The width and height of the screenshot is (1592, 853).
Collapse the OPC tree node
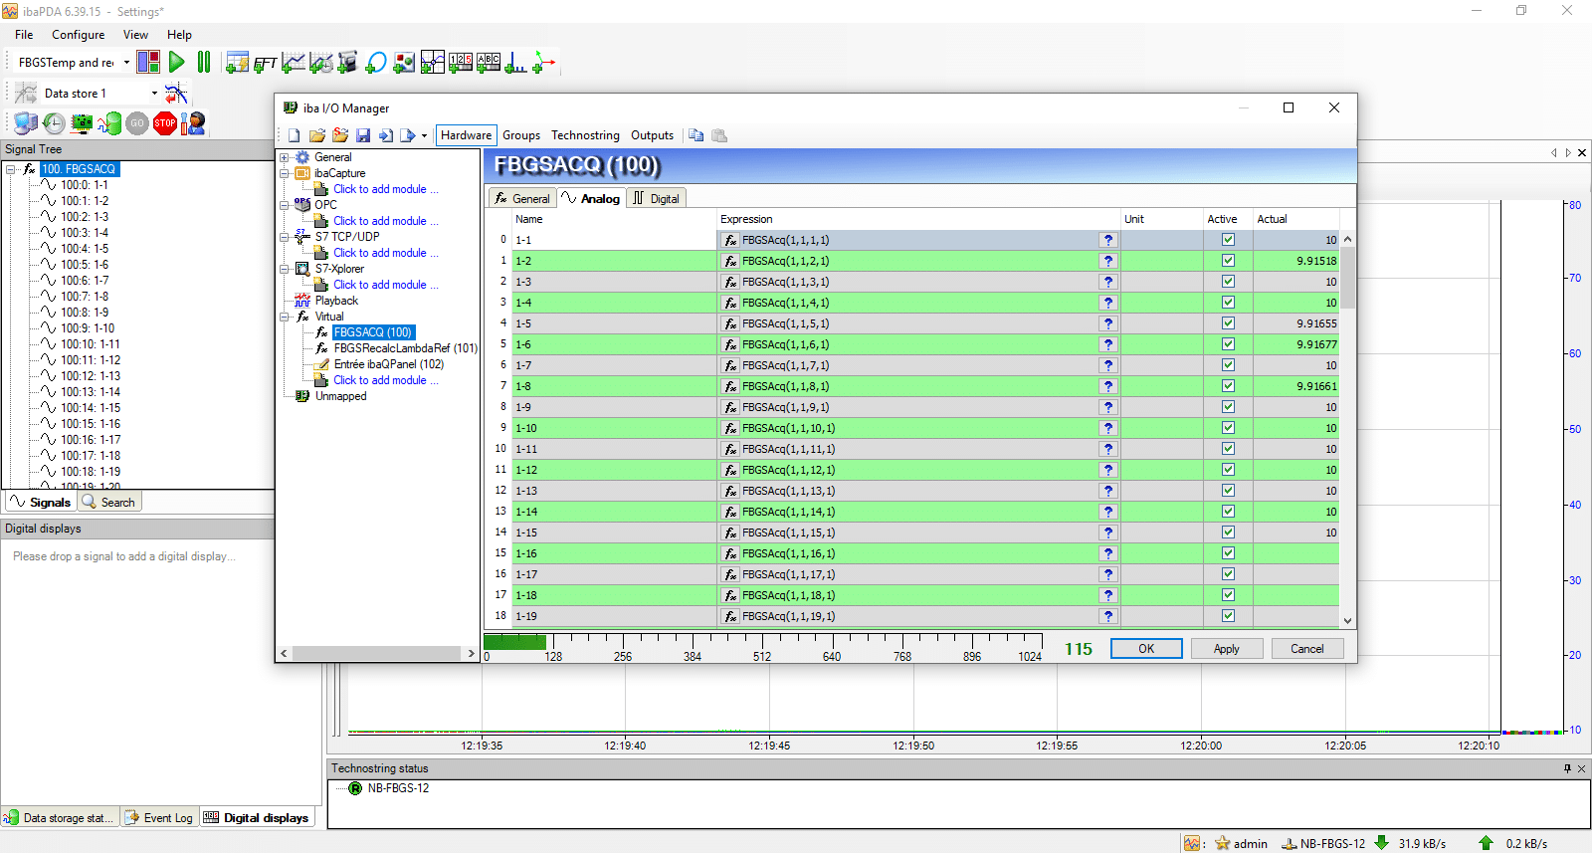pos(285,205)
